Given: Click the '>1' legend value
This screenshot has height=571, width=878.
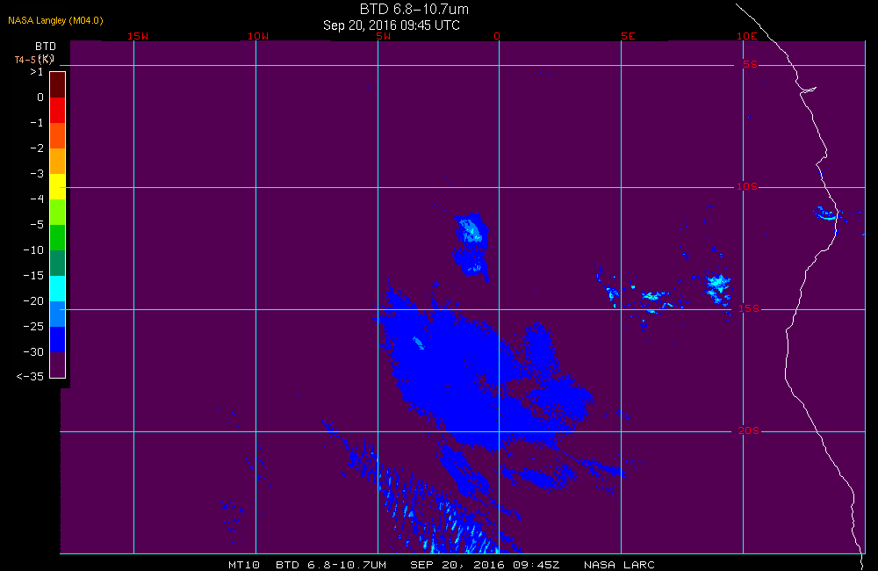Looking at the screenshot, I should (36, 72).
